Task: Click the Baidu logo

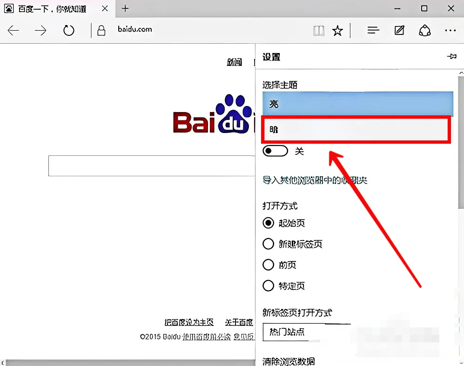Action: [214, 114]
